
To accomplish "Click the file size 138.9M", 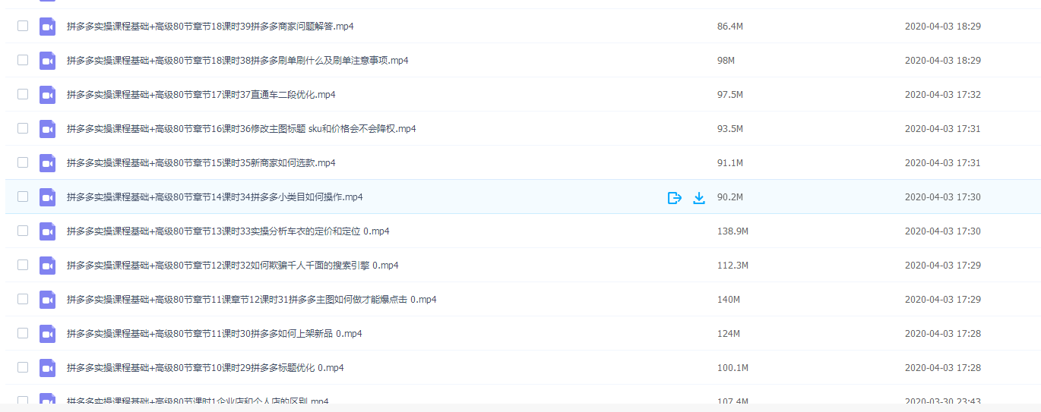I will pos(732,231).
